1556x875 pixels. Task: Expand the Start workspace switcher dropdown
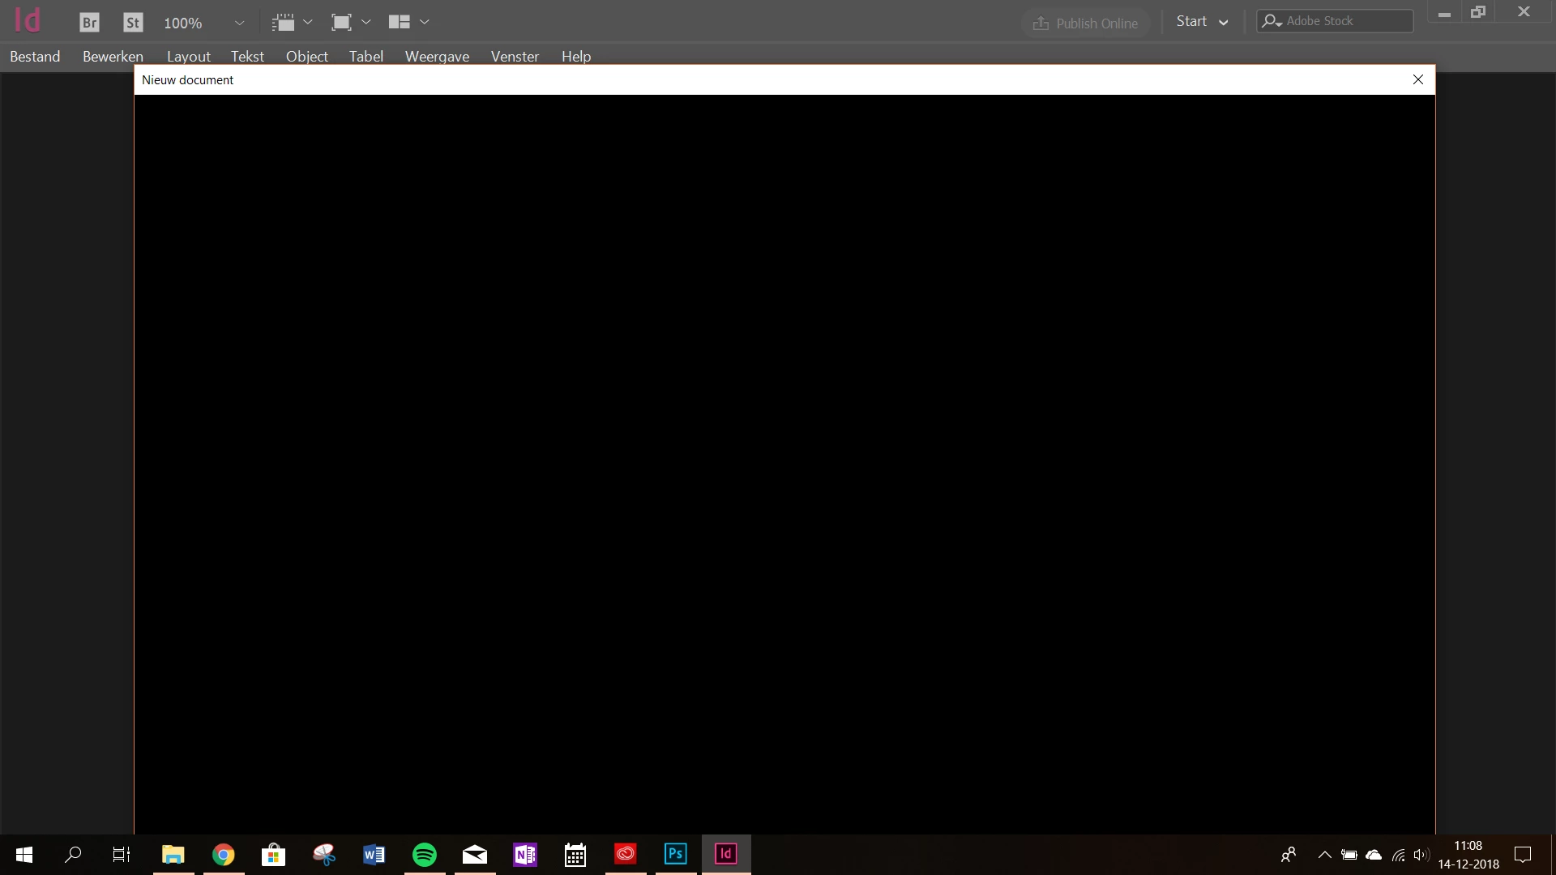[1223, 23]
